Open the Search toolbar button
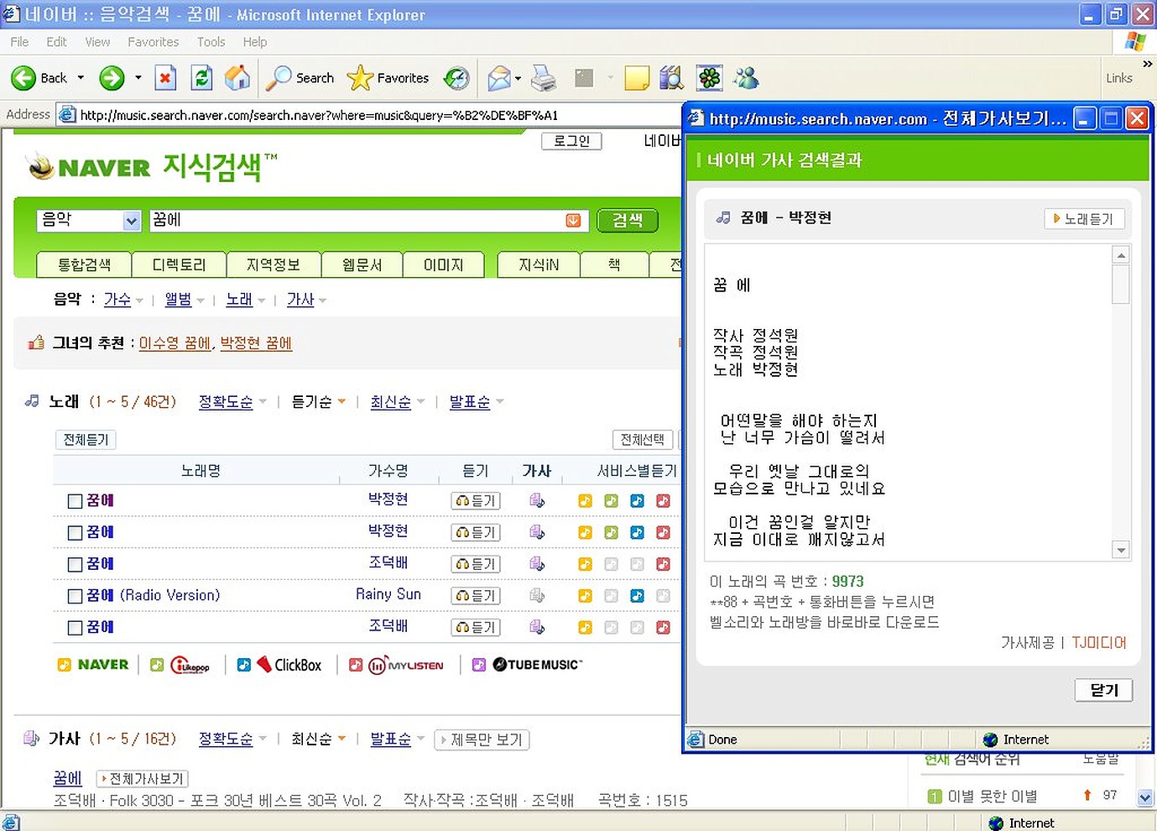The image size is (1157, 831). (x=300, y=78)
